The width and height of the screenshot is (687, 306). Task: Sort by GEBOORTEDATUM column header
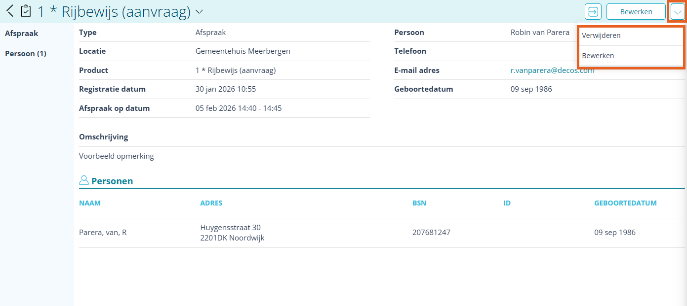(x=626, y=203)
